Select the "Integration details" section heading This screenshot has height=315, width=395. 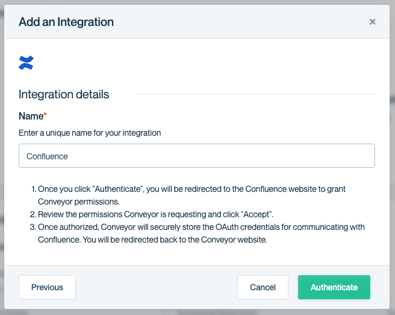click(64, 94)
